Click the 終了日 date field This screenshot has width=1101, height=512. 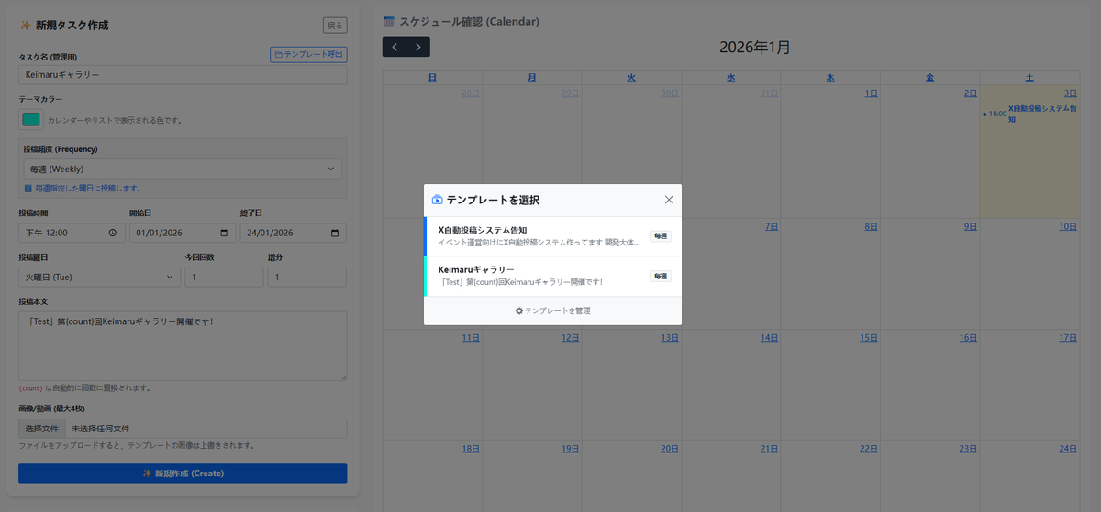pos(294,233)
